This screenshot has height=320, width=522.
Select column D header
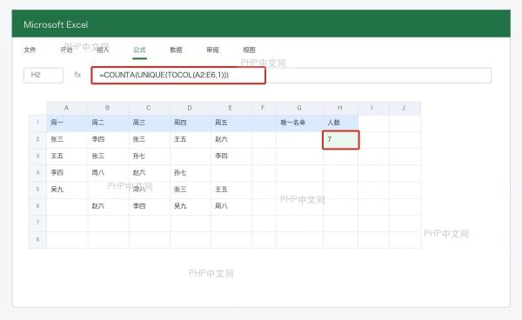[190, 108]
